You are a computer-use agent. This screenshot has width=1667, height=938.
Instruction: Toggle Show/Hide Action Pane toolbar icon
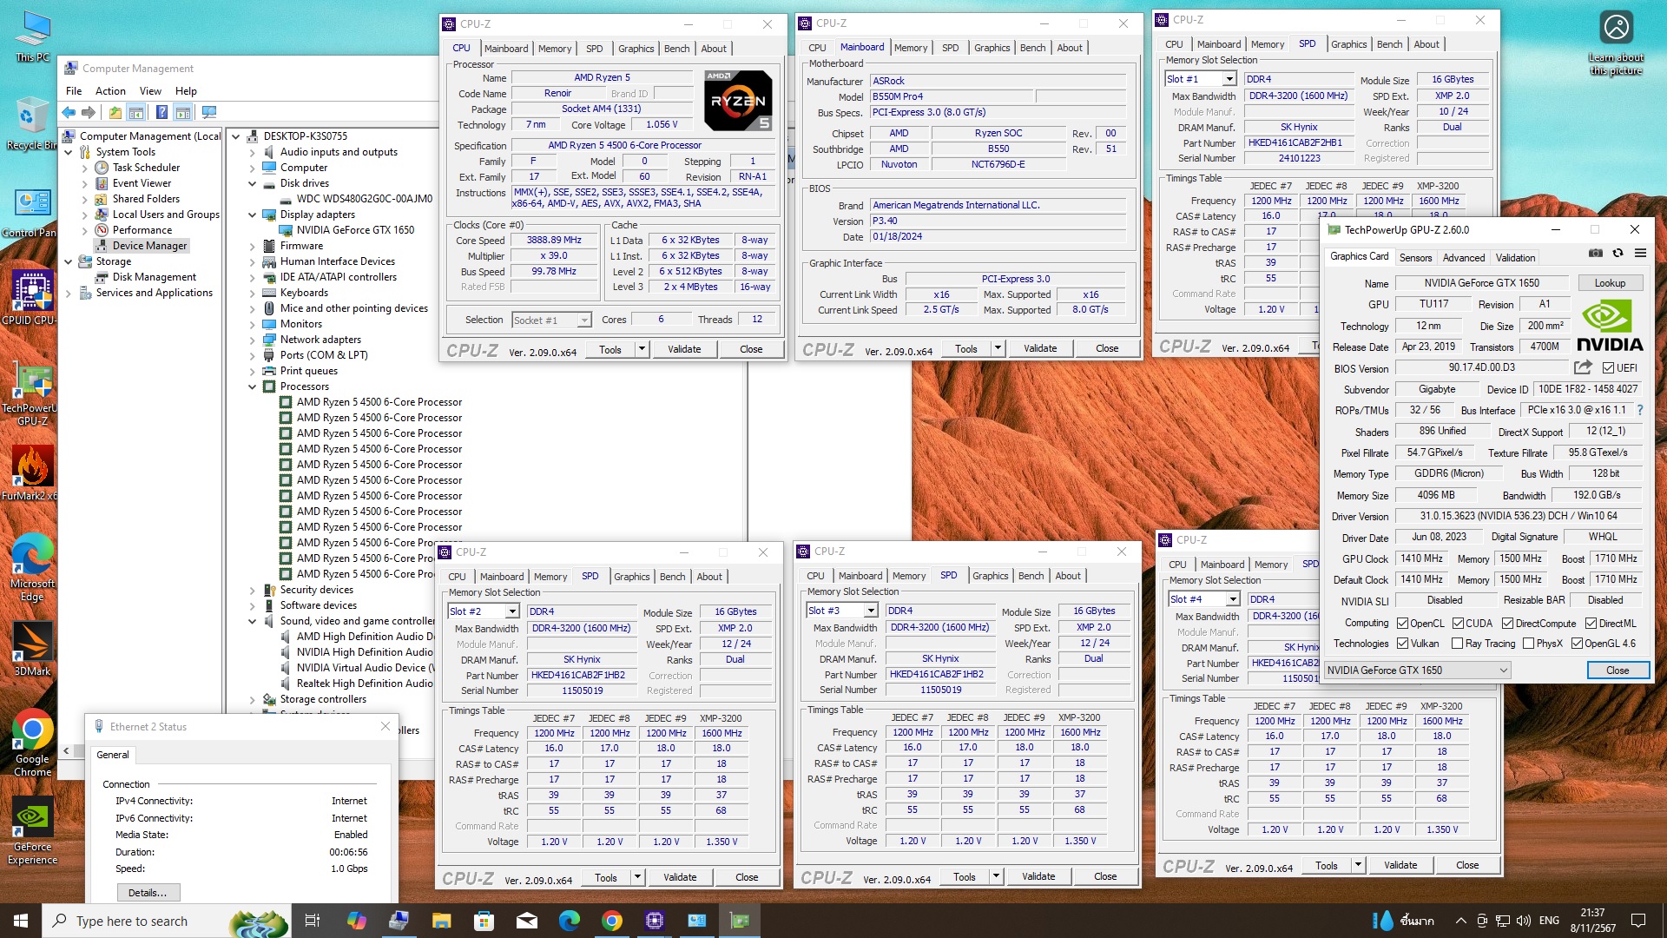coord(182,112)
